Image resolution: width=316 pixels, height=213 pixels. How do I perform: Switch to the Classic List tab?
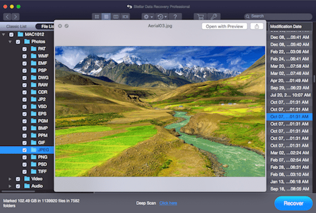click(17, 27)
